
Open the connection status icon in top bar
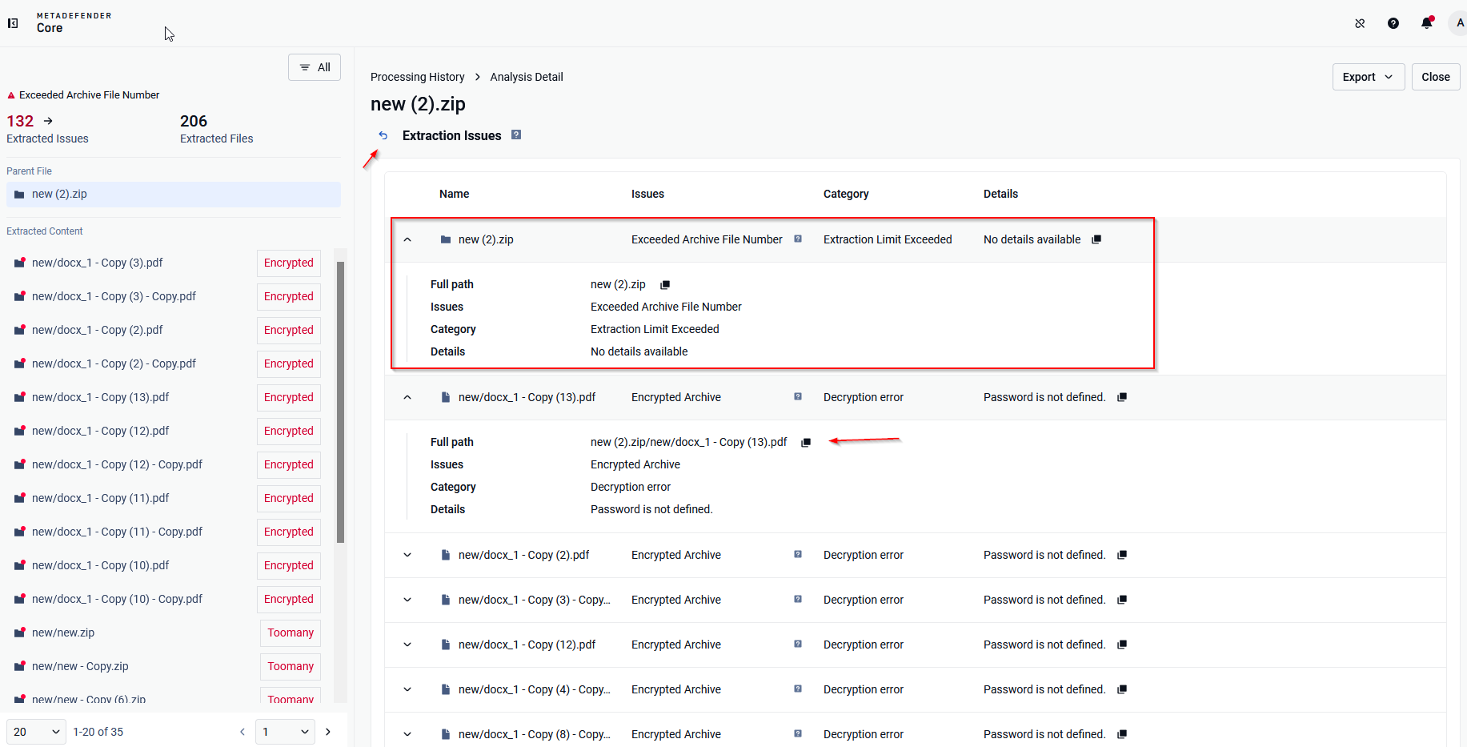click(1360, 23)
